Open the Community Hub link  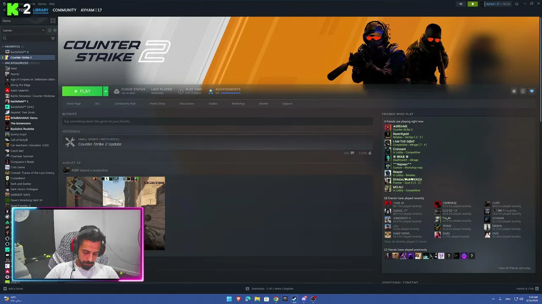(x=124, y=103)
